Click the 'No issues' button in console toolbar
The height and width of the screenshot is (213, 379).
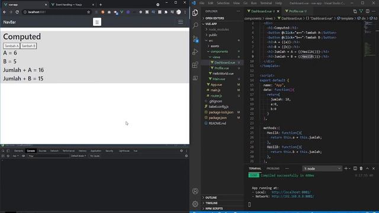(x=95, y=156)
